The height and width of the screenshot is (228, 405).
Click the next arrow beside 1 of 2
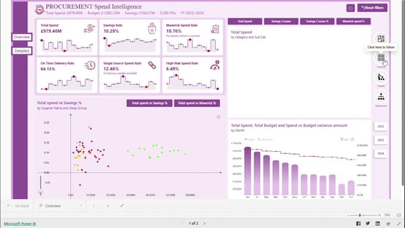(x=204, y=223)
